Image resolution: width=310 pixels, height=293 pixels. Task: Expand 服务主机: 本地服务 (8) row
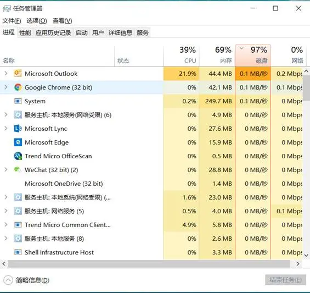[5, 239]
